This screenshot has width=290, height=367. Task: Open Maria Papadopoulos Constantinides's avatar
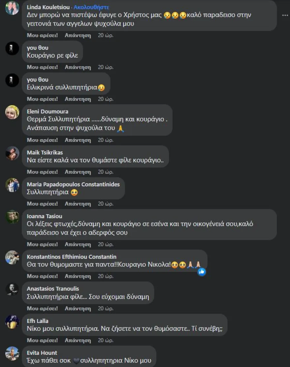tap(12, 185)
